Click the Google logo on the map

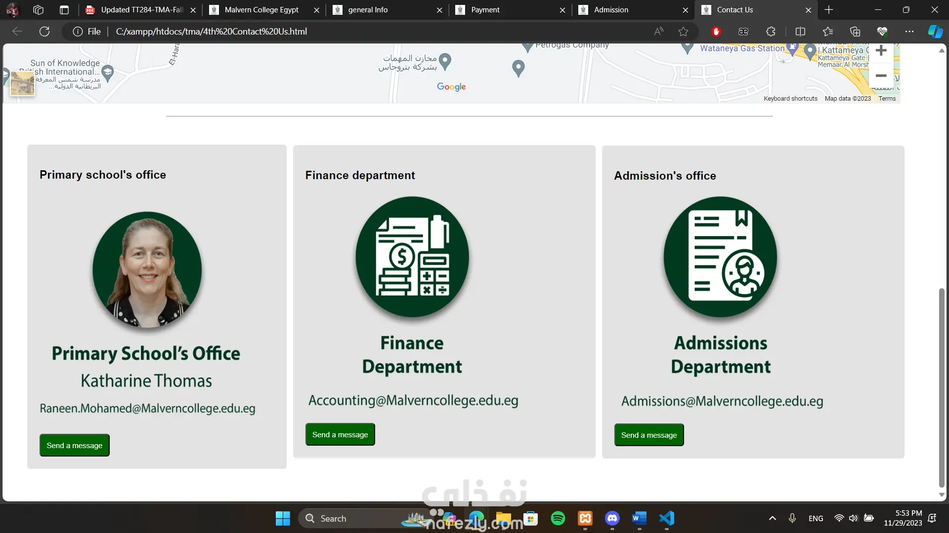click(x=451, y=87)
